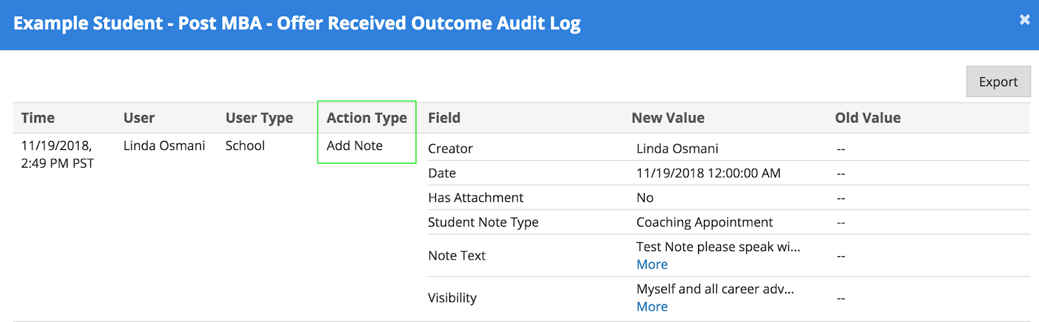Click the dialog title text
This screenshot has height=322, width=1039.
point(297,23)
